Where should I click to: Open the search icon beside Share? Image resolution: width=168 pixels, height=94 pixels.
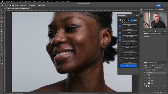click(163, 5)
